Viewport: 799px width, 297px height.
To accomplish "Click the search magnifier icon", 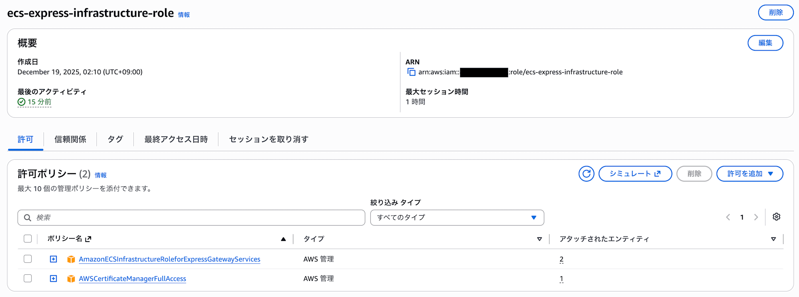I will [28, 218].
